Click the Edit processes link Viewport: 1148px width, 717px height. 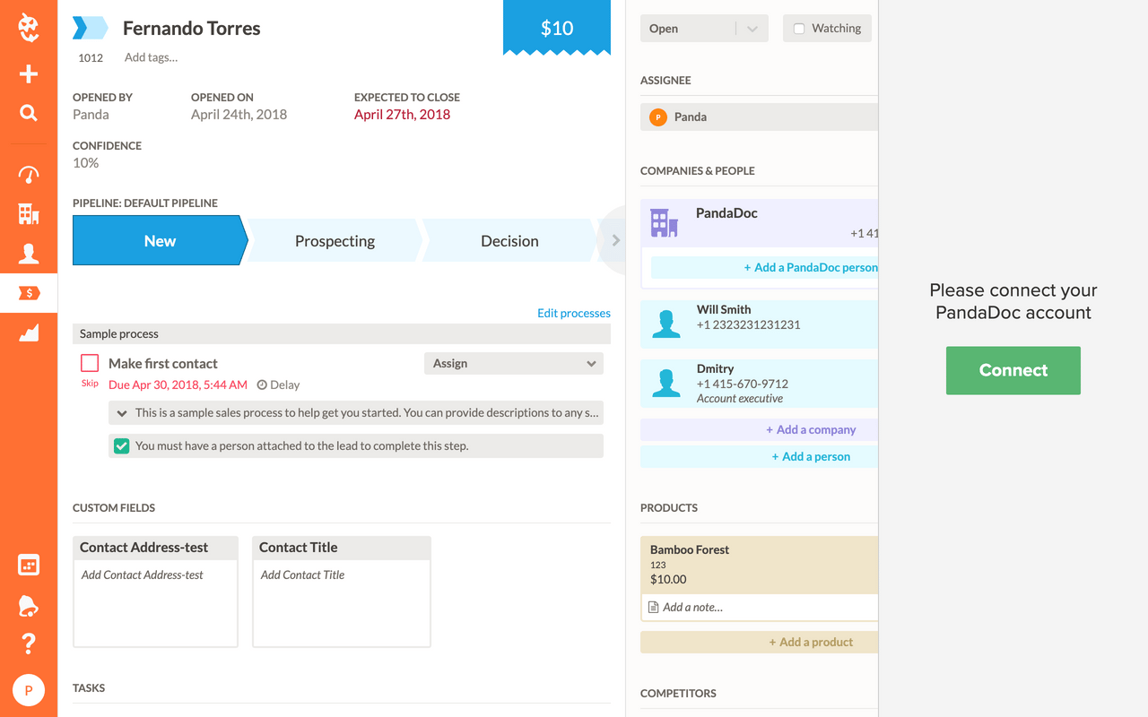pyautogui.click(x=574, y=313)
